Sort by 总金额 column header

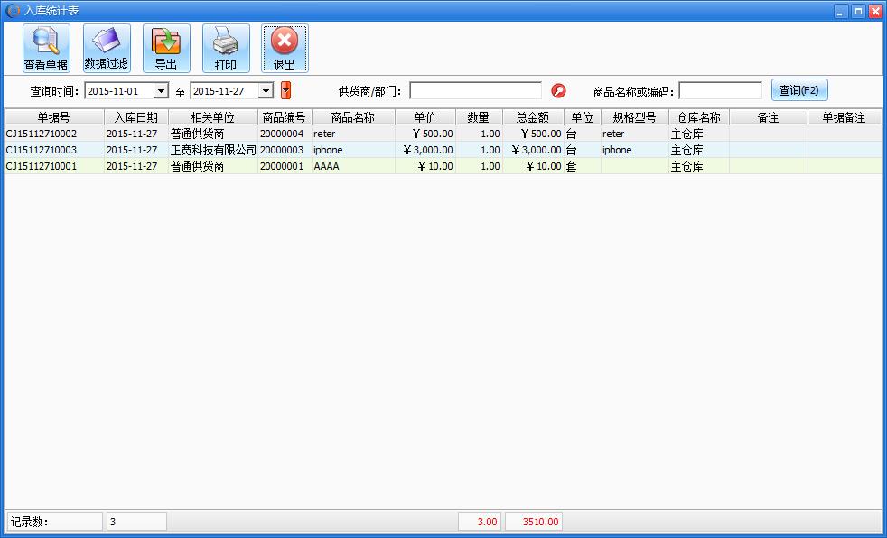(x=533, y=117)
